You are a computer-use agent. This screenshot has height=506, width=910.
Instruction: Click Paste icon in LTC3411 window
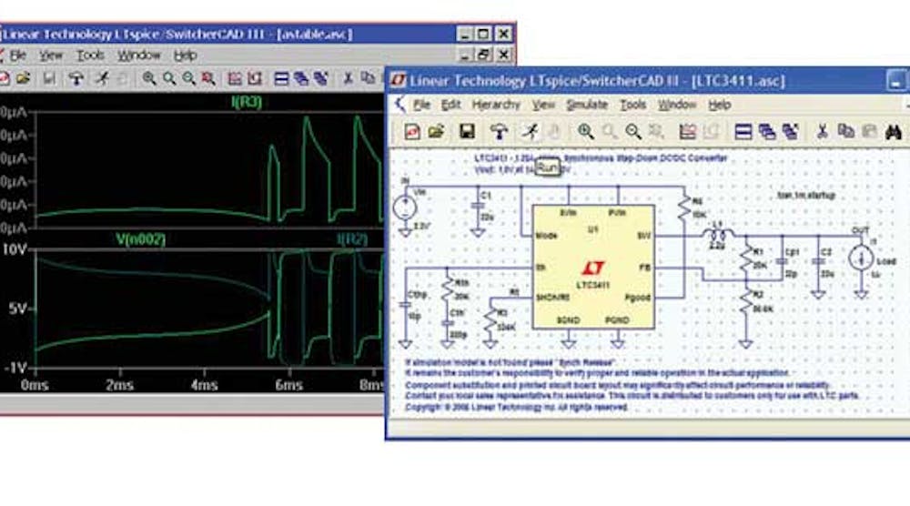click(x=869, y=132)
